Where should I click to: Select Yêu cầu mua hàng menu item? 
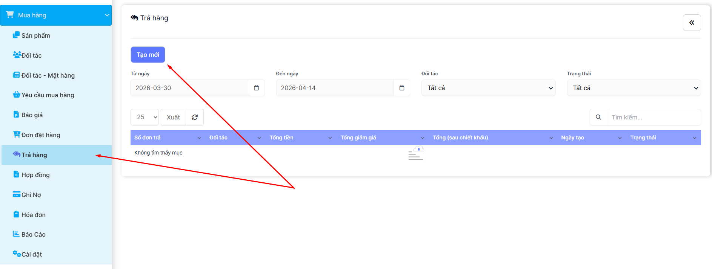tap(48, 95)
